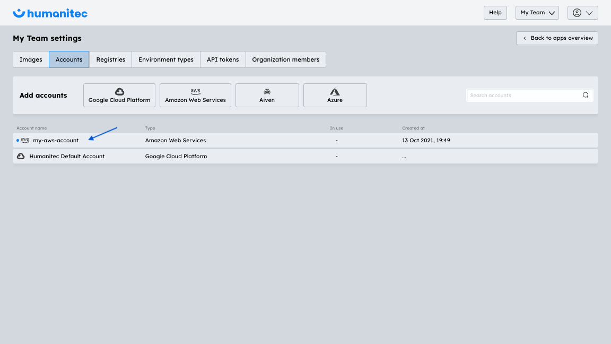Open the API tokens tab
The image size is (611, 344).
(223, 59)
